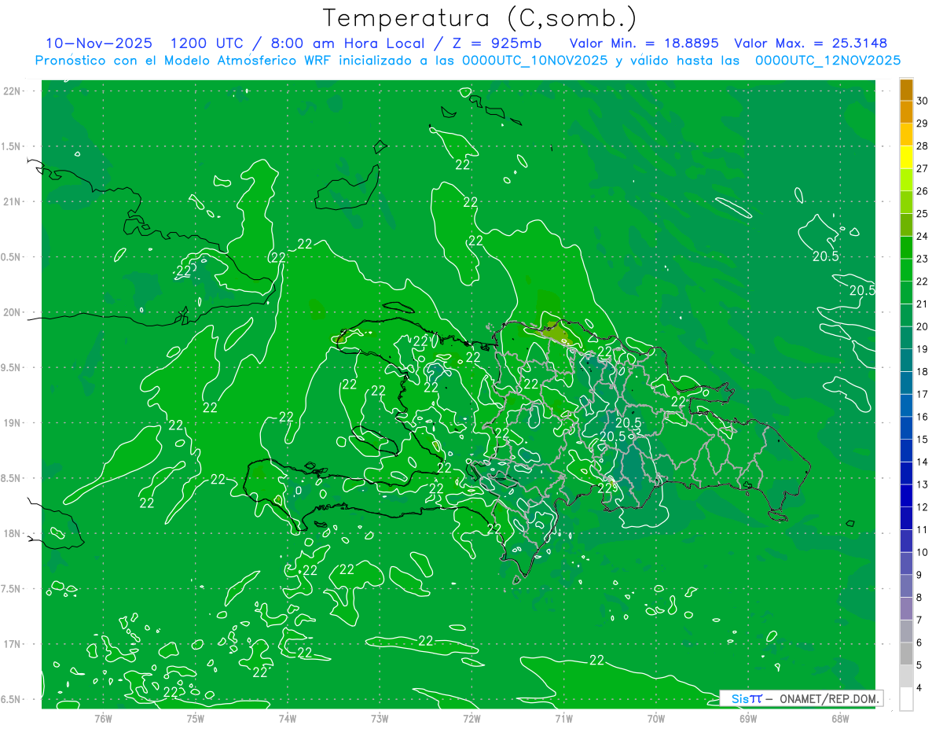The height and width of the screenshot is (729, 943).
Task: Pick the dark orange swatch above 30
Action: coord(906,90)
